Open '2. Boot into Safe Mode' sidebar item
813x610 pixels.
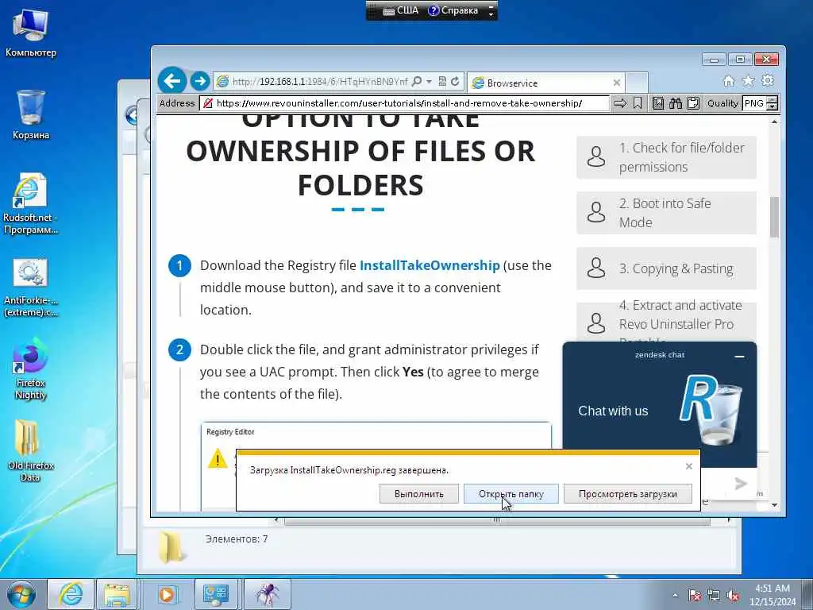[666, 213]
